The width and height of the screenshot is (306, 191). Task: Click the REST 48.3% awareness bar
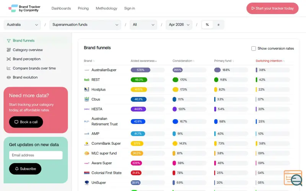139,80
